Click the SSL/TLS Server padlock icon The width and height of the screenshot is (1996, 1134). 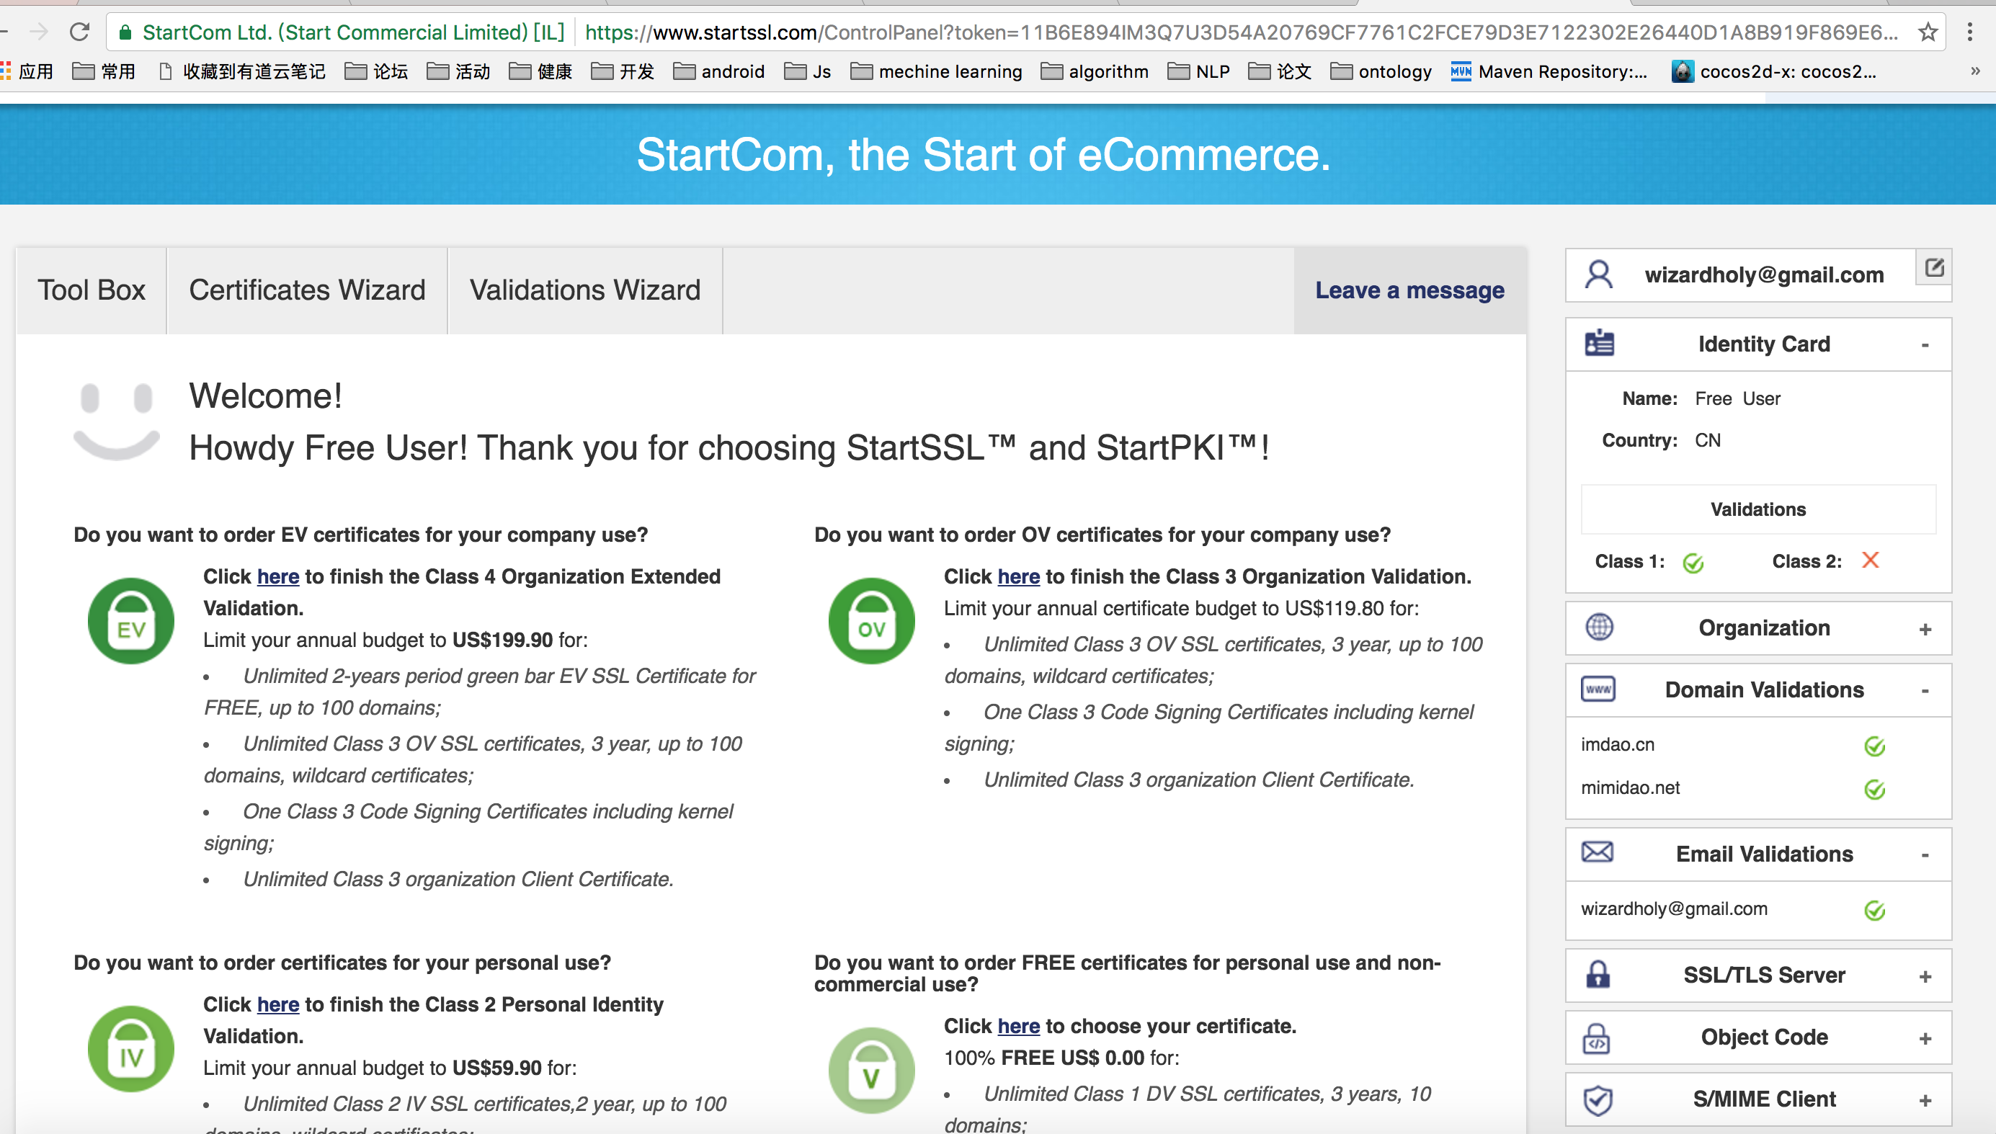point(1598,973)
